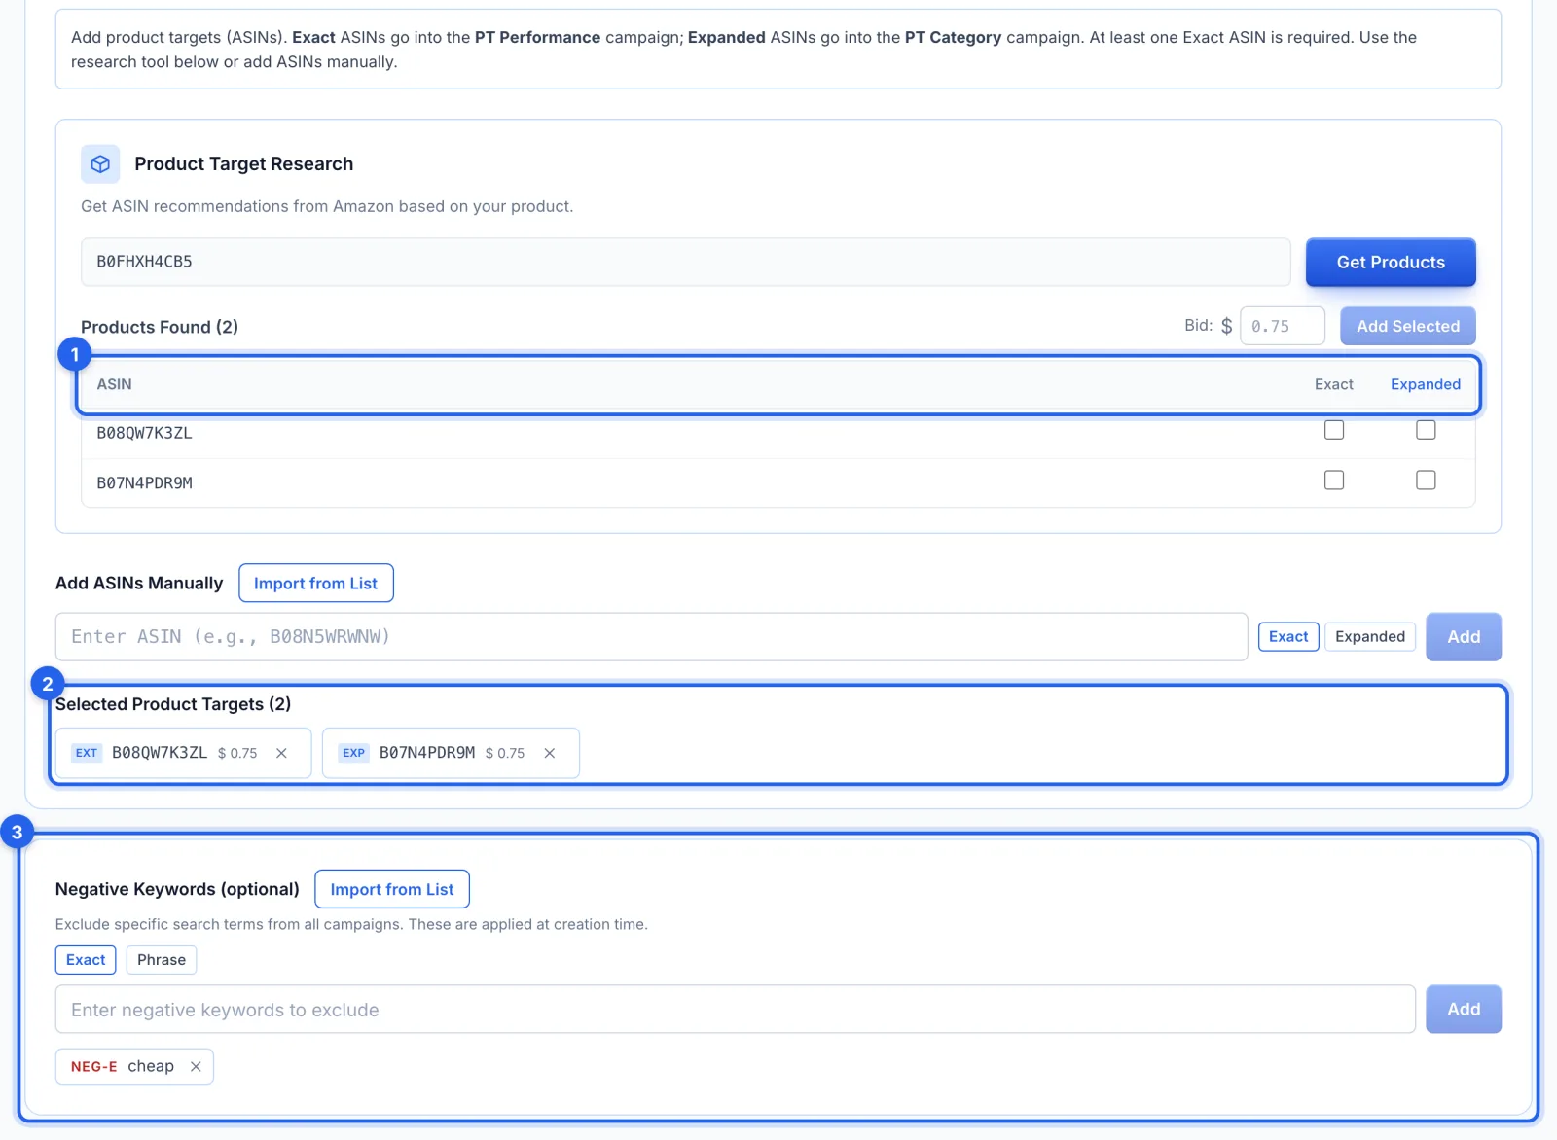The image size is (1557, 1140).
Task: Click the Add Selected button
Action: 1408,326
